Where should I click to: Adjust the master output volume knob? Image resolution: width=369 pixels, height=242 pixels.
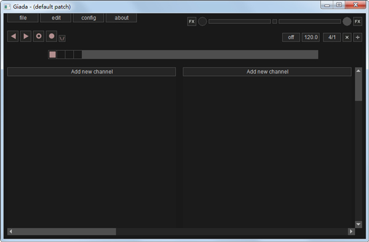[347, 21]
